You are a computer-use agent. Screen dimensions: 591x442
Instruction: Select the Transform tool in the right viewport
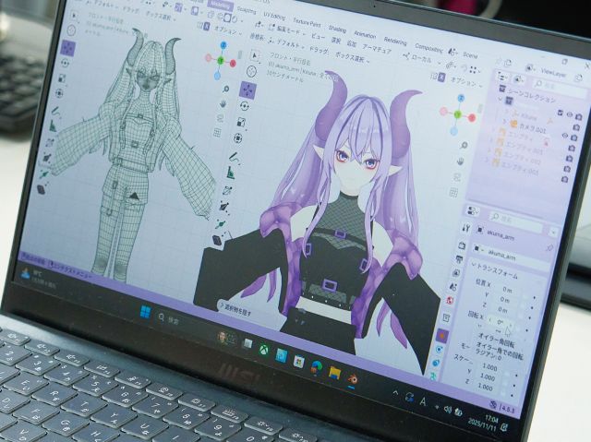coord(238,138)
